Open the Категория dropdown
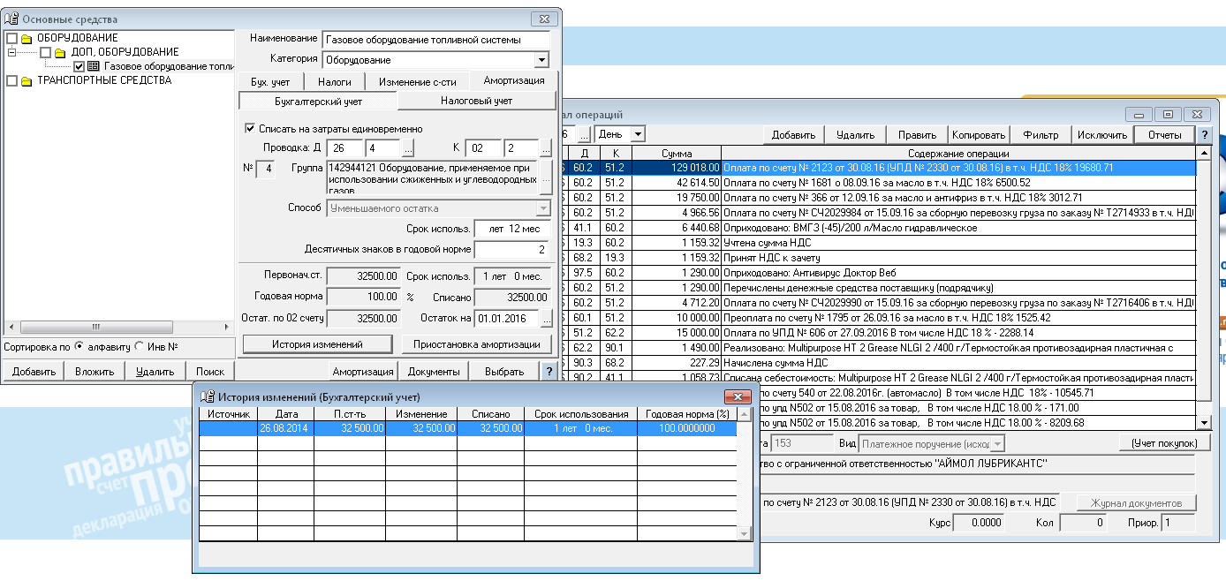Viewport: 1226px width, 581px height. [541, 60]
